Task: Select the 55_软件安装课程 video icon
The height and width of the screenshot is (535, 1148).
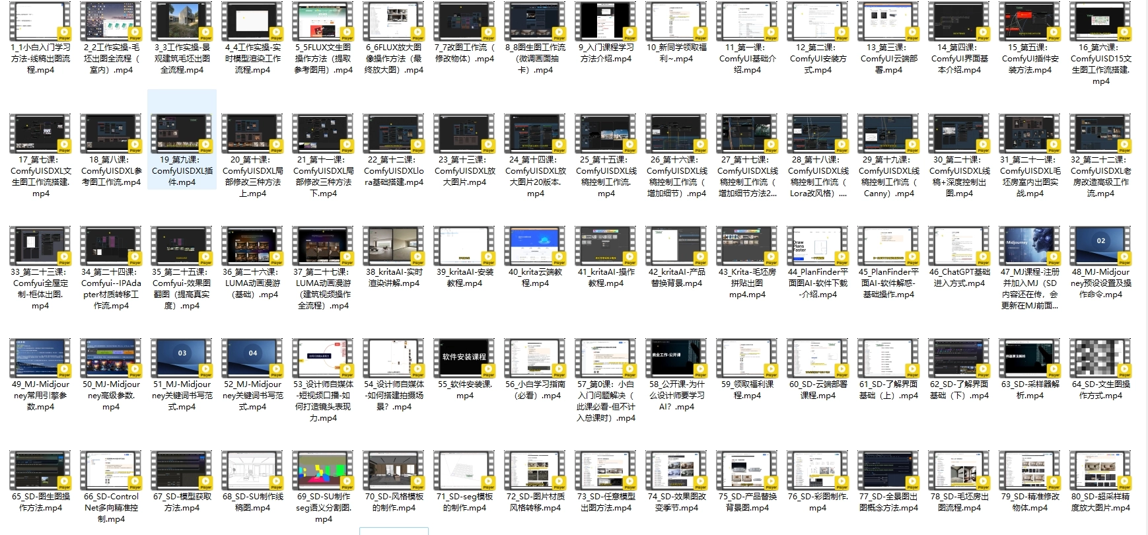Action: (464, 359)
